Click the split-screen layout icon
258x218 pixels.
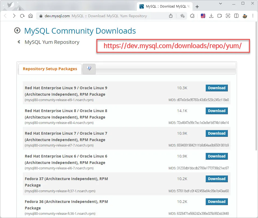tap(236, 16)
